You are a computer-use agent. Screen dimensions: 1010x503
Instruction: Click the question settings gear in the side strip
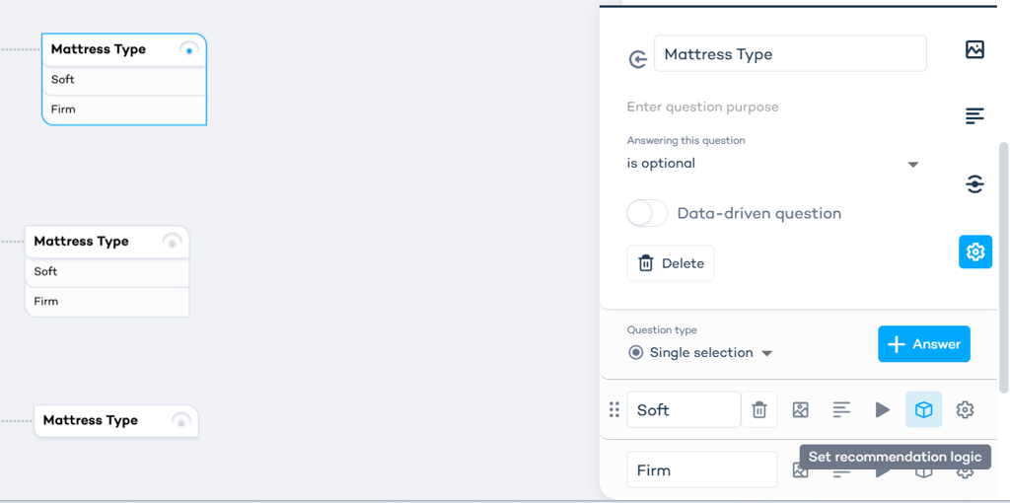click(x=975, y=252)
